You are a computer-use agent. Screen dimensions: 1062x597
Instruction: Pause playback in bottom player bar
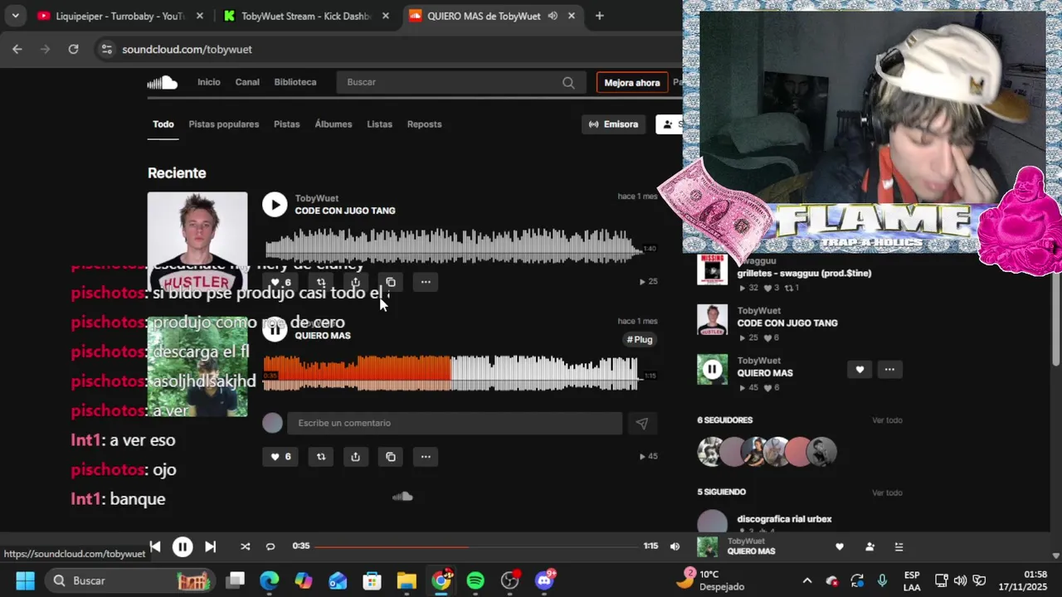[183, 546]
